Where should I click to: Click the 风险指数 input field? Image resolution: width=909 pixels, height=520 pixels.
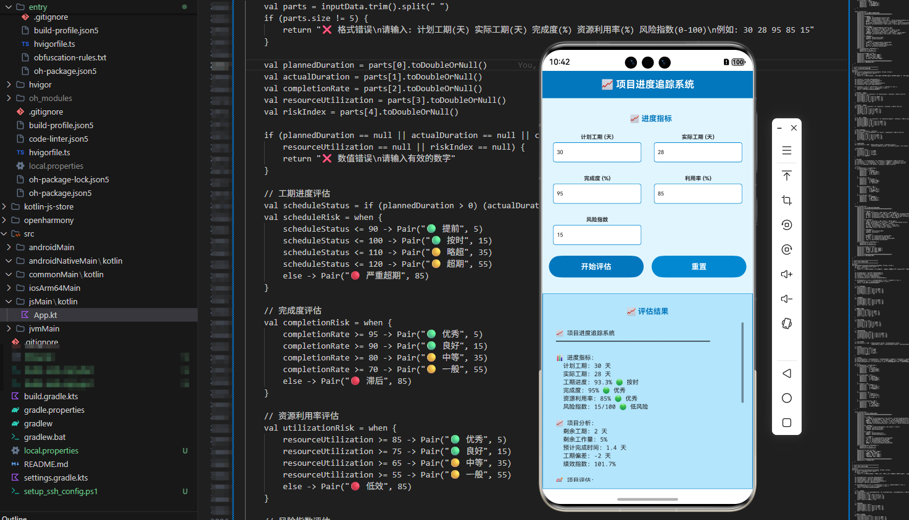(x=597, y=235)
